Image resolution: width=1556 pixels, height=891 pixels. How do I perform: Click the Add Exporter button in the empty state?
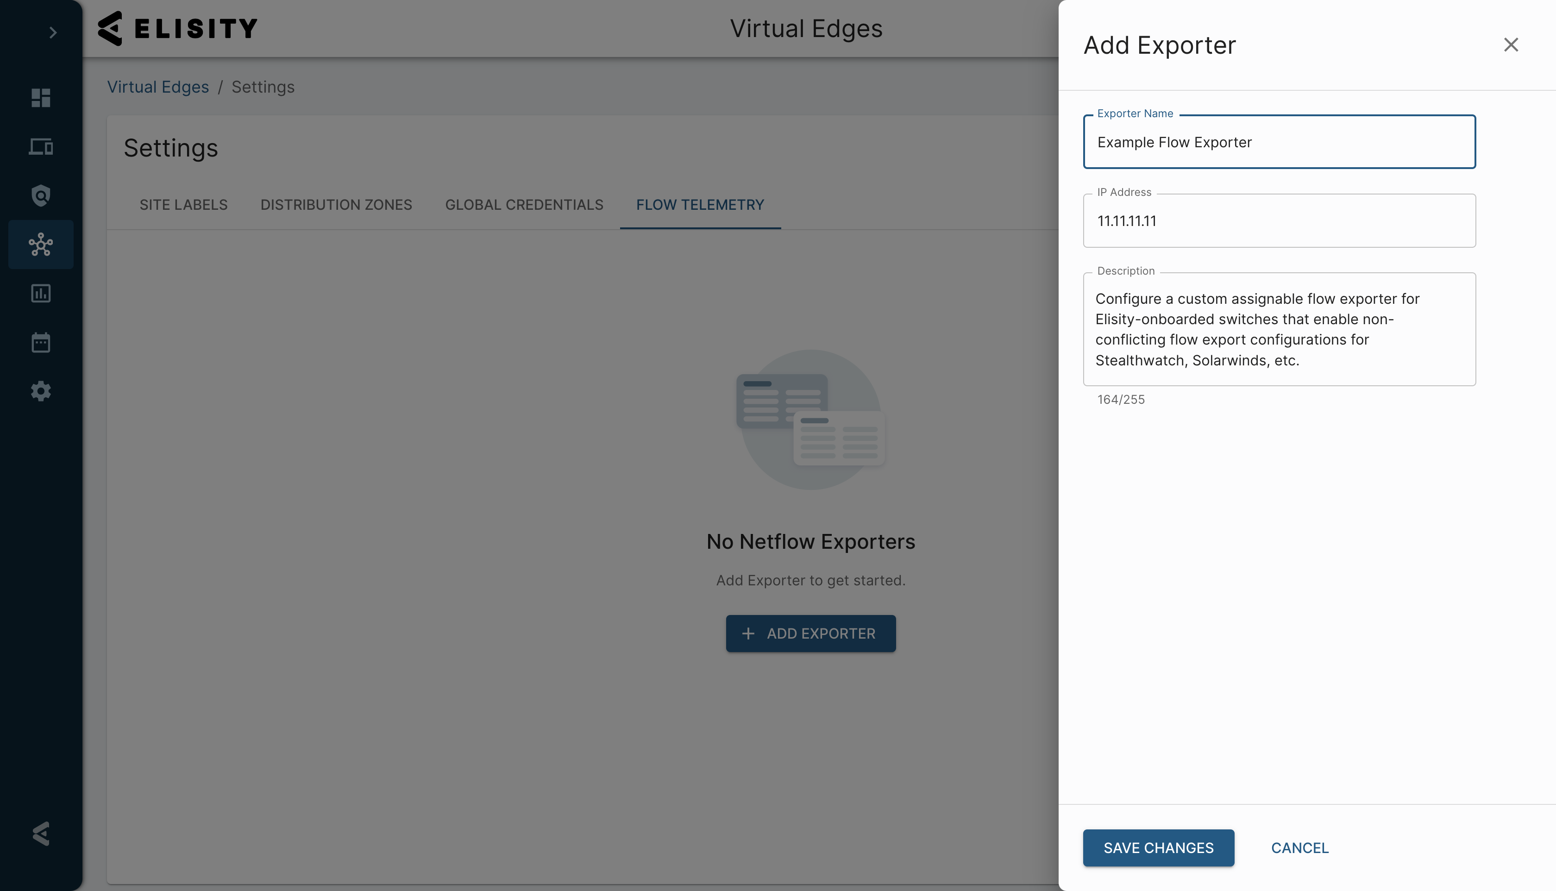coord(811,634)
